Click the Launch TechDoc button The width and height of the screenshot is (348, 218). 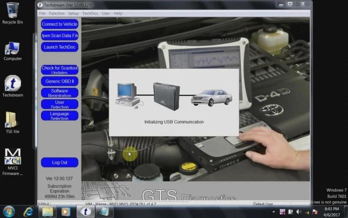(59, 47)
